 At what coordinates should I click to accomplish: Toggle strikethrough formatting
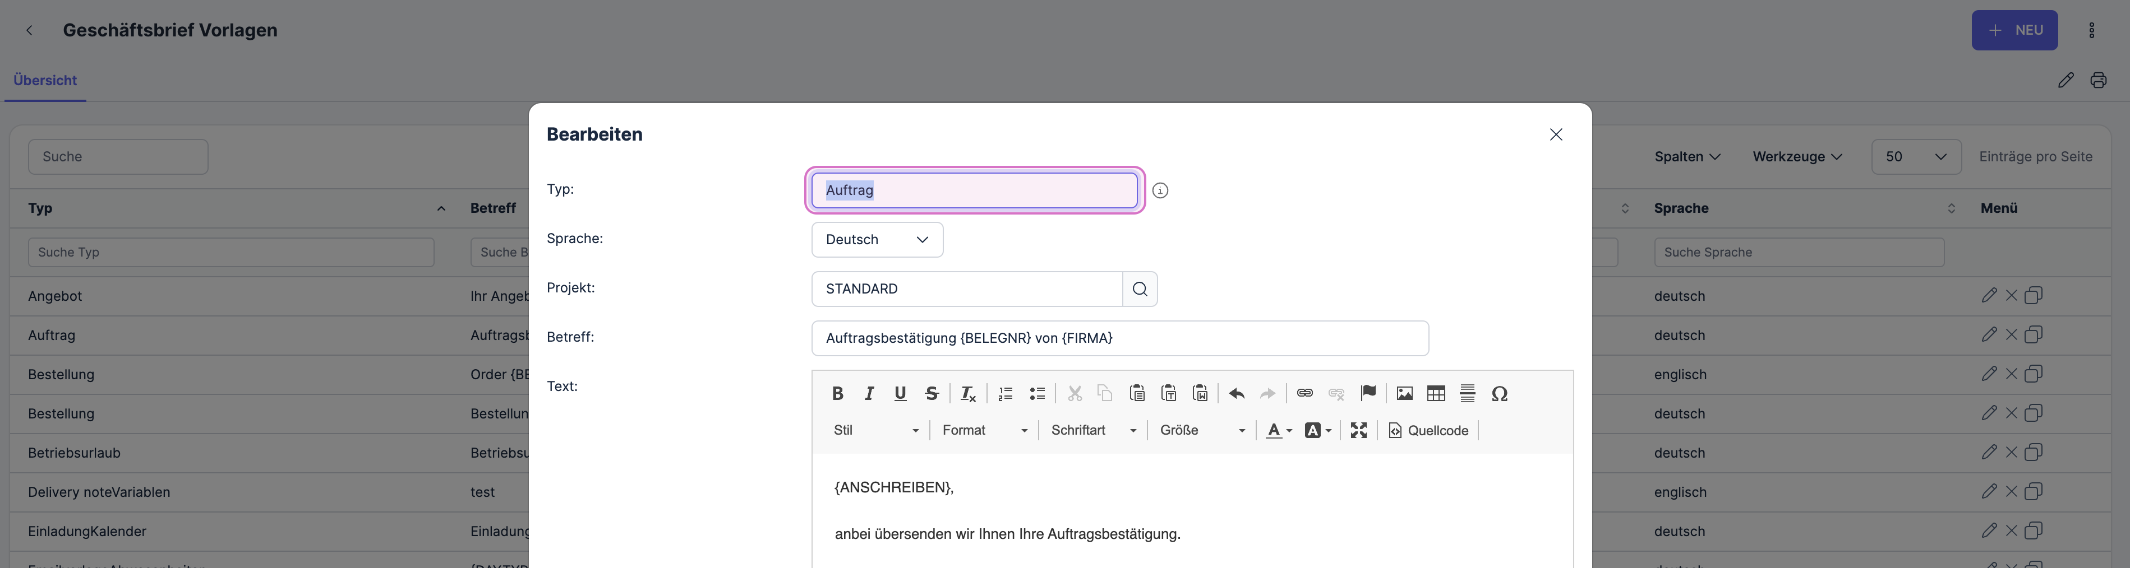pyautogui.click(x=932, y=394)
